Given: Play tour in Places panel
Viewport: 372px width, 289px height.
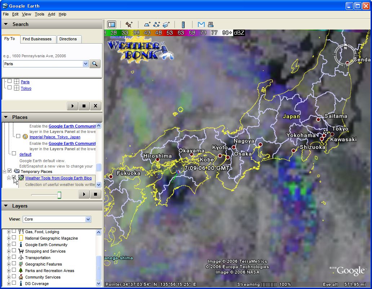Looking at the screenshot, I should click(x=84, y=194).
